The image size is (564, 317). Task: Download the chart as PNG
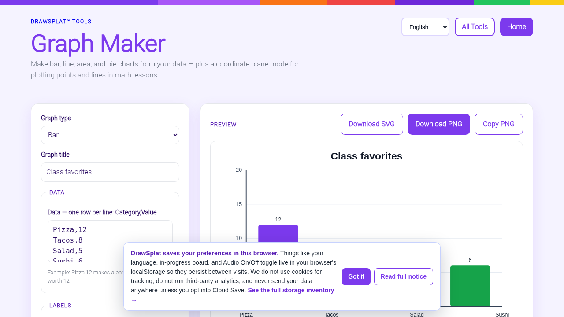(439, 124)
